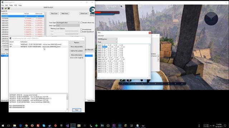
Task: Sort by the Value column header
Action: click(x=26, y=14)
